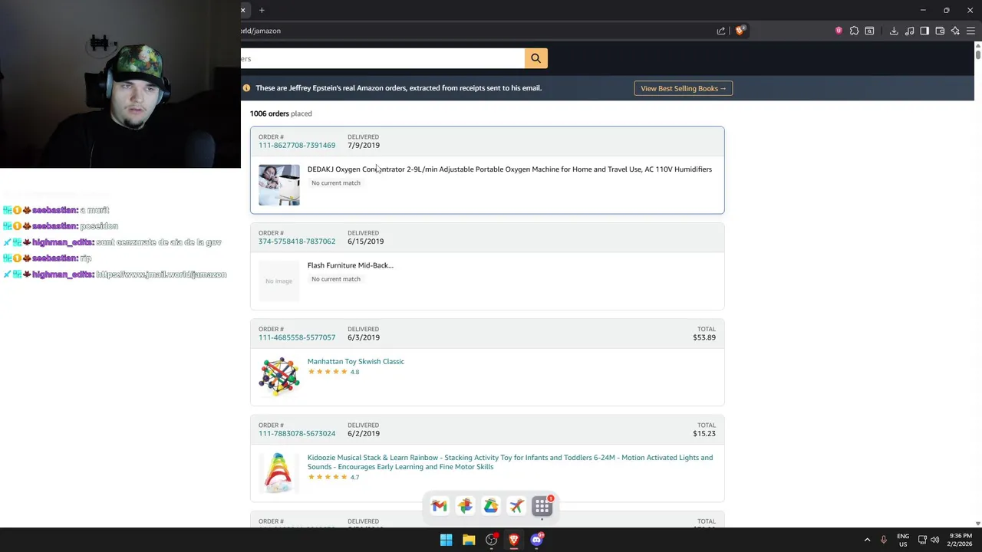Click the $15.23 order total
Image resolution: width=982 pixels, height=552 pixels.
click(x=704, y=433)
